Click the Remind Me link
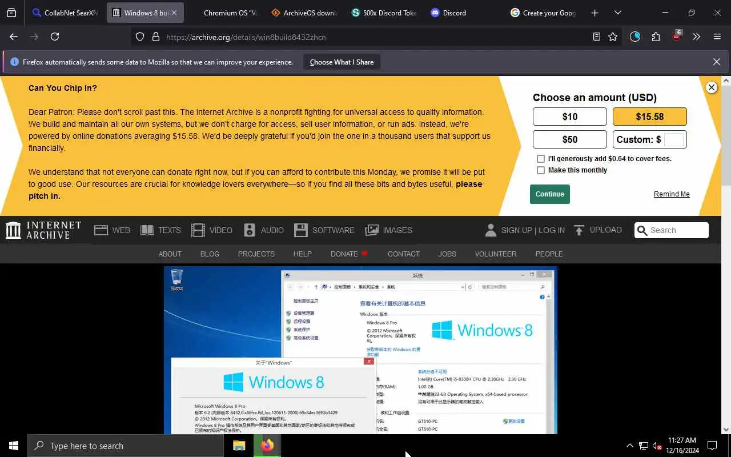This screenshot has width=731, height=457. [x=672, y=194]
